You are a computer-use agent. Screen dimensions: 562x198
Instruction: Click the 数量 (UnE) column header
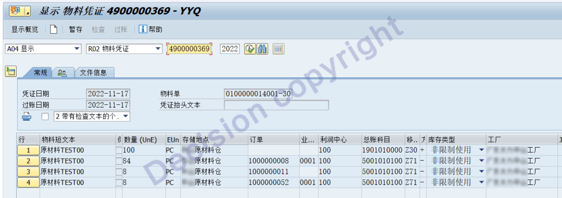(x=144, y=140)
